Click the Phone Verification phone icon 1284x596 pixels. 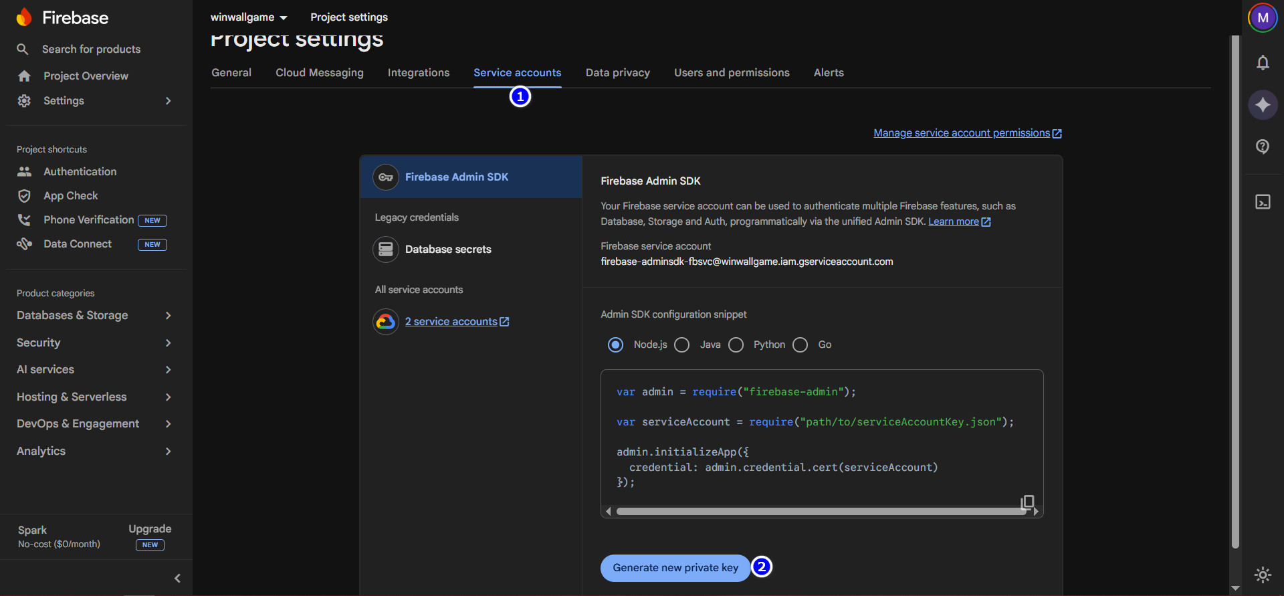(x=25, y=219)
